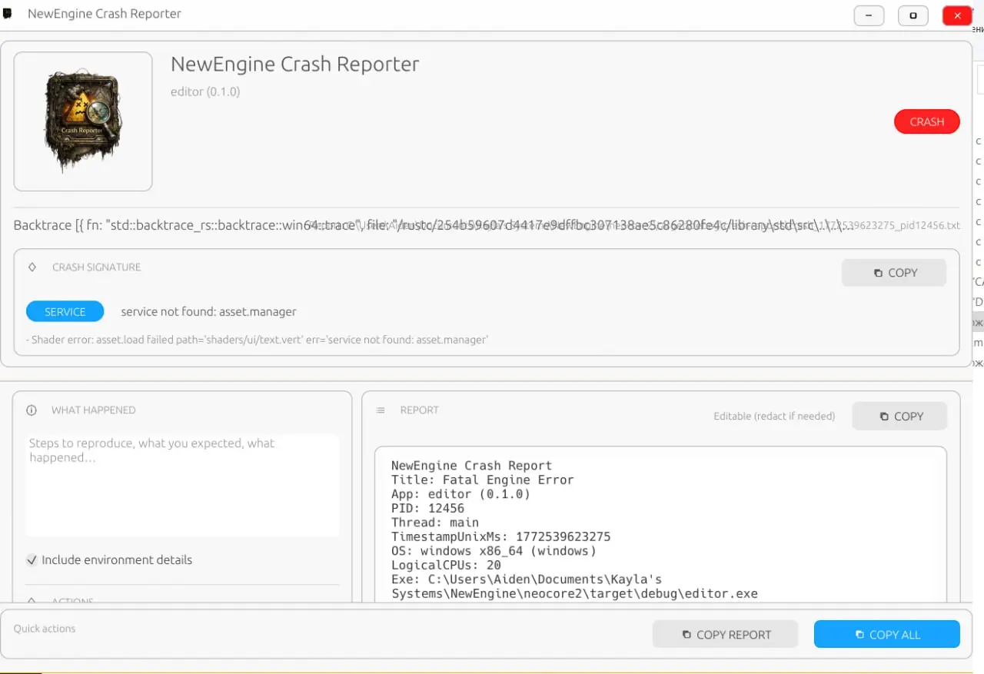Click the scrollbar on the right edge

(x=977, y=323)
